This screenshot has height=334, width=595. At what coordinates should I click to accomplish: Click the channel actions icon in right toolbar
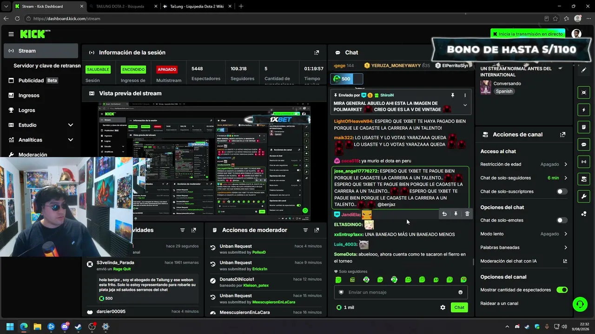click(584, 179)
